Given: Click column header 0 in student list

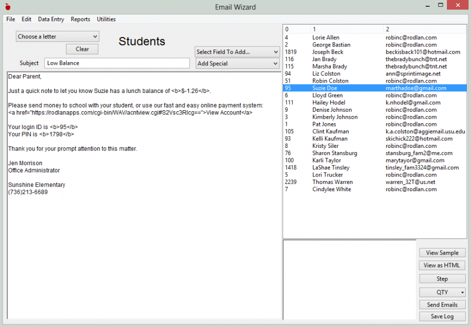Looking at the screenshot, I should coord(297,29).
